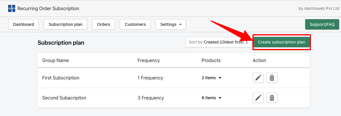Delete the Second Subacripiton plan trash icon
This screenshot has width=341, height=116.
click(x=272, y=98)
